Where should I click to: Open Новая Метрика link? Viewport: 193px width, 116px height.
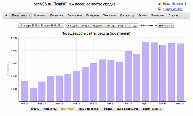tap(173, 4)
